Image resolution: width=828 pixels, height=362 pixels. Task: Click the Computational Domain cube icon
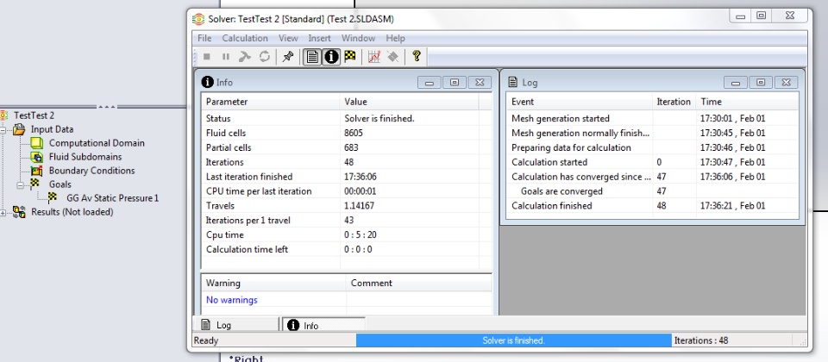(x=36, y=143)
